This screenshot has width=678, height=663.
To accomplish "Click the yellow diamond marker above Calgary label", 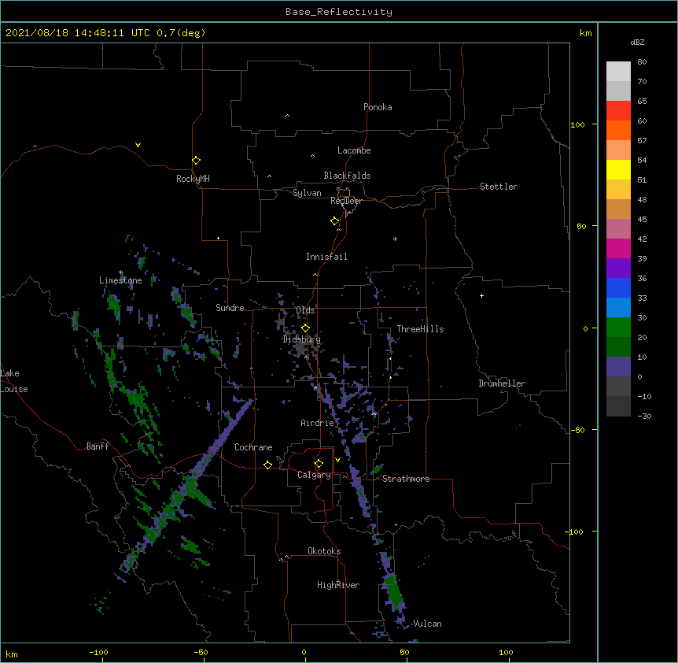I will pos(319,464).
